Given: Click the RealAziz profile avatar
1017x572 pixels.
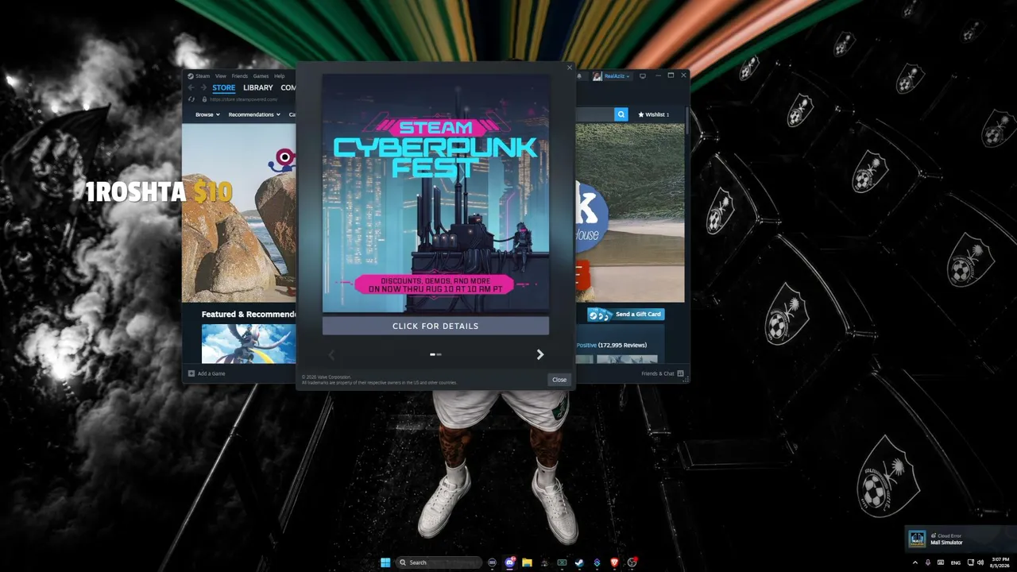Looking at the screenshot, I should [x=597, y=76].
